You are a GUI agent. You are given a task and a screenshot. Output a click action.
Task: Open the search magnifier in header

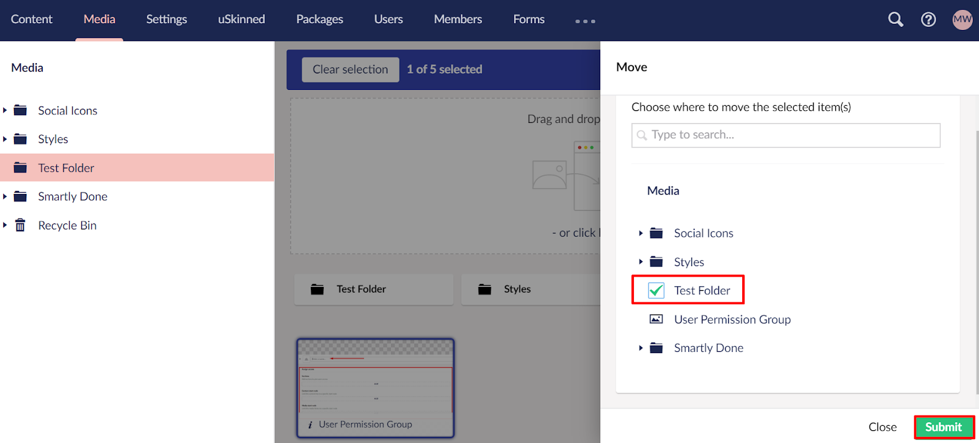coord(895,20)
